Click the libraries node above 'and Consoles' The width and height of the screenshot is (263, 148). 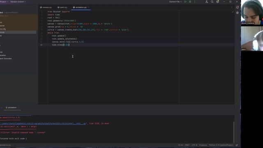(3, 55)
